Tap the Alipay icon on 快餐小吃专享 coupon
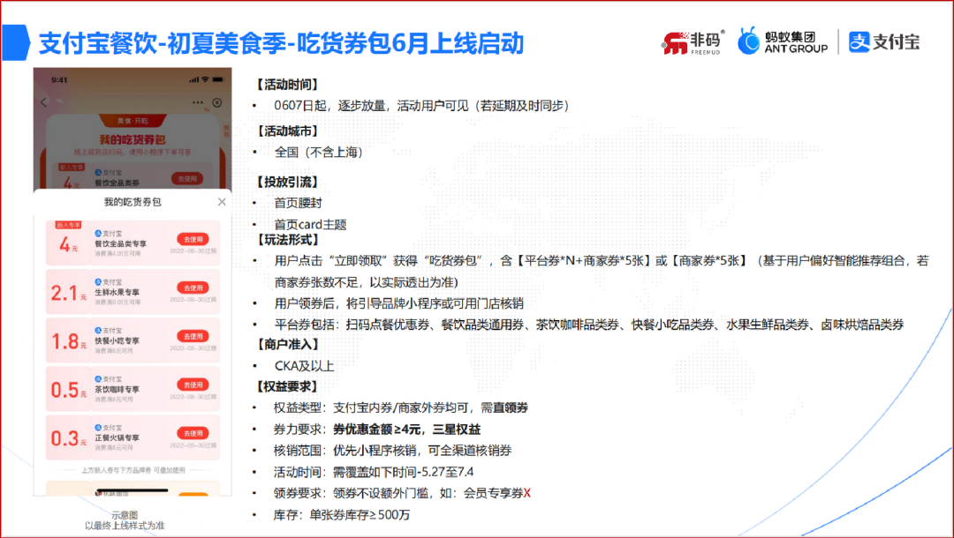 (98, 331)
